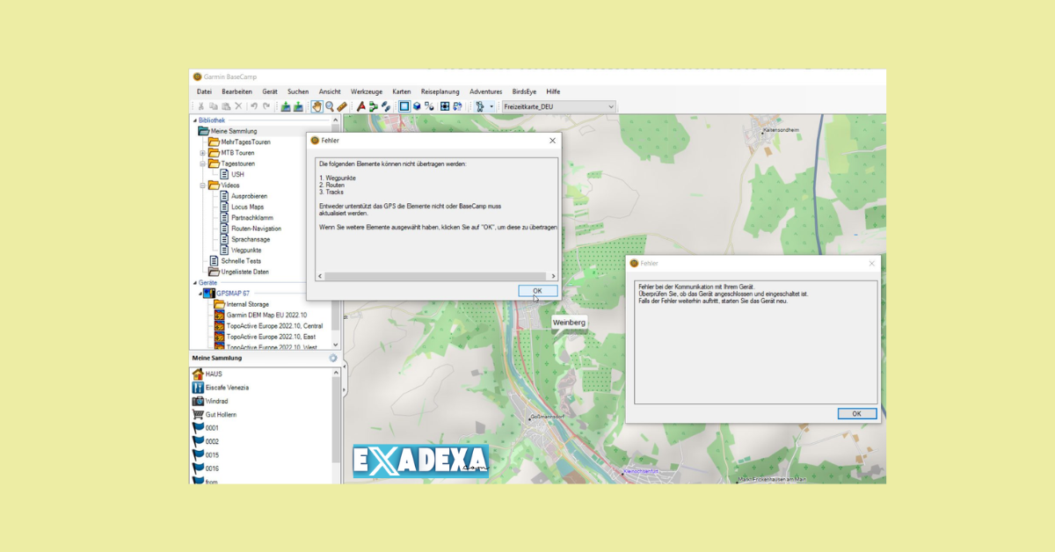
Task: Open the BirdsEye menu
Action: [524, 91]
